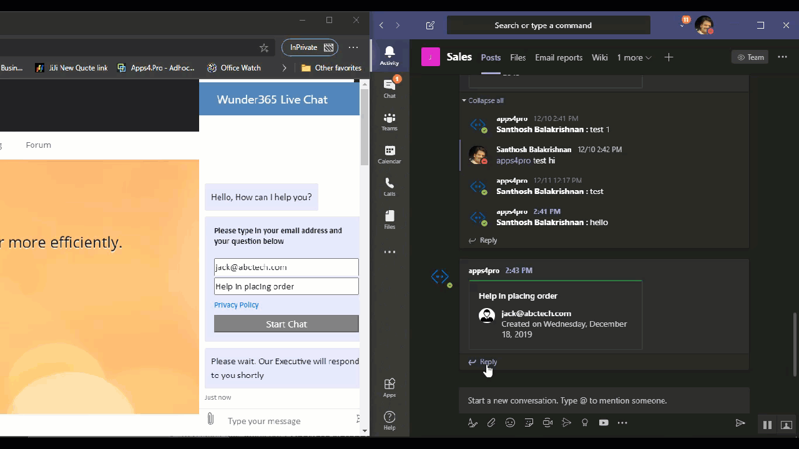Open the Wiki tab

[599, 57]
